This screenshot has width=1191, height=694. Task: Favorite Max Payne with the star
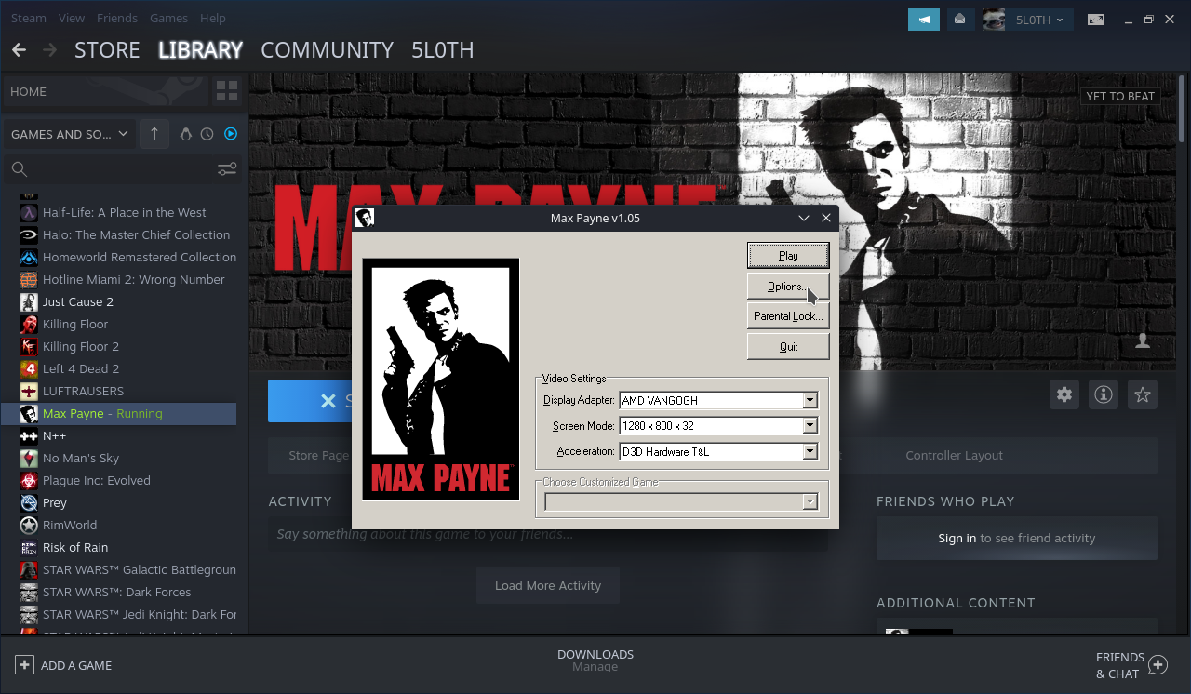(1143, 394)
